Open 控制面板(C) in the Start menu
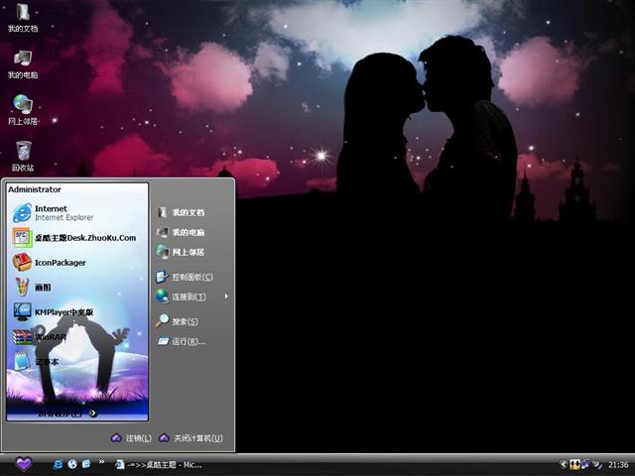635x476 pixels. (x=190, y=277)
